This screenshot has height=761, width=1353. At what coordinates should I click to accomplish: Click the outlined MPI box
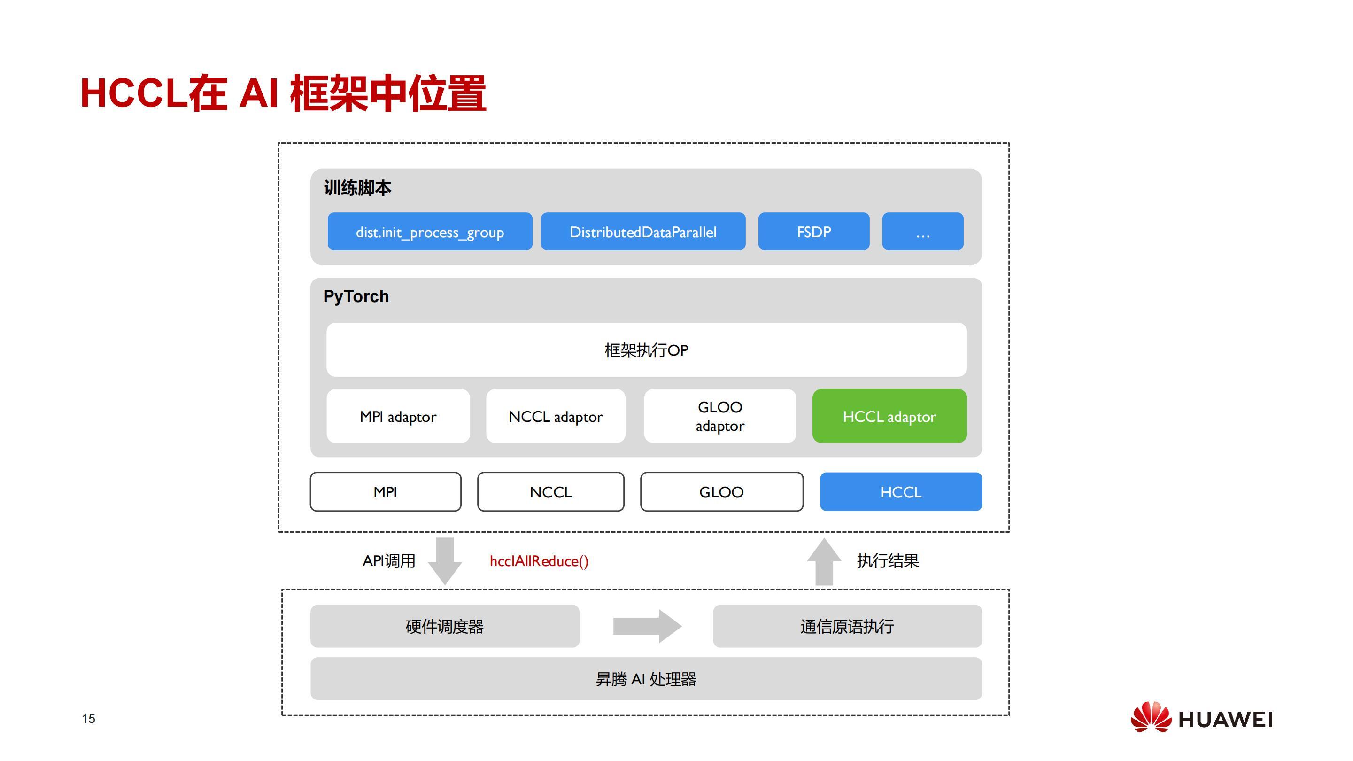[x=386, y=491]
